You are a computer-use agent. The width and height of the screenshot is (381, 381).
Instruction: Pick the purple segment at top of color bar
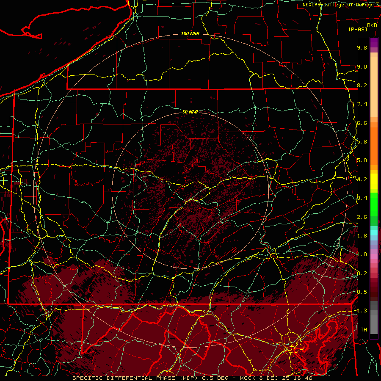[x=374, y=42]
